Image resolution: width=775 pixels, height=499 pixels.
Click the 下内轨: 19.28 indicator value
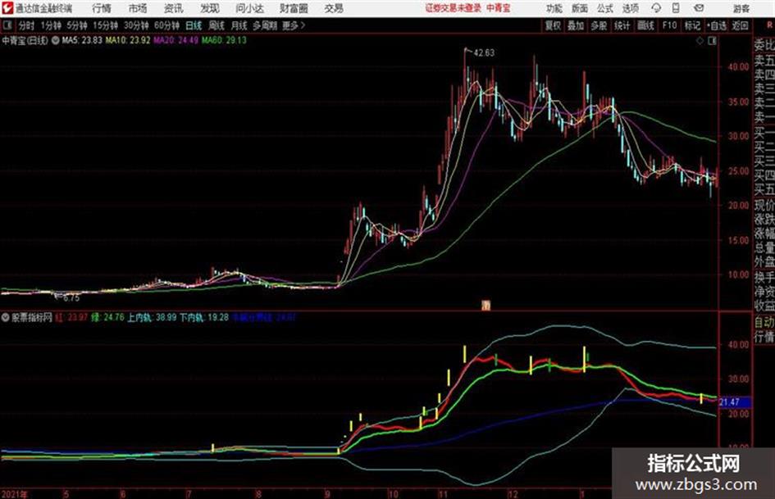204,318
